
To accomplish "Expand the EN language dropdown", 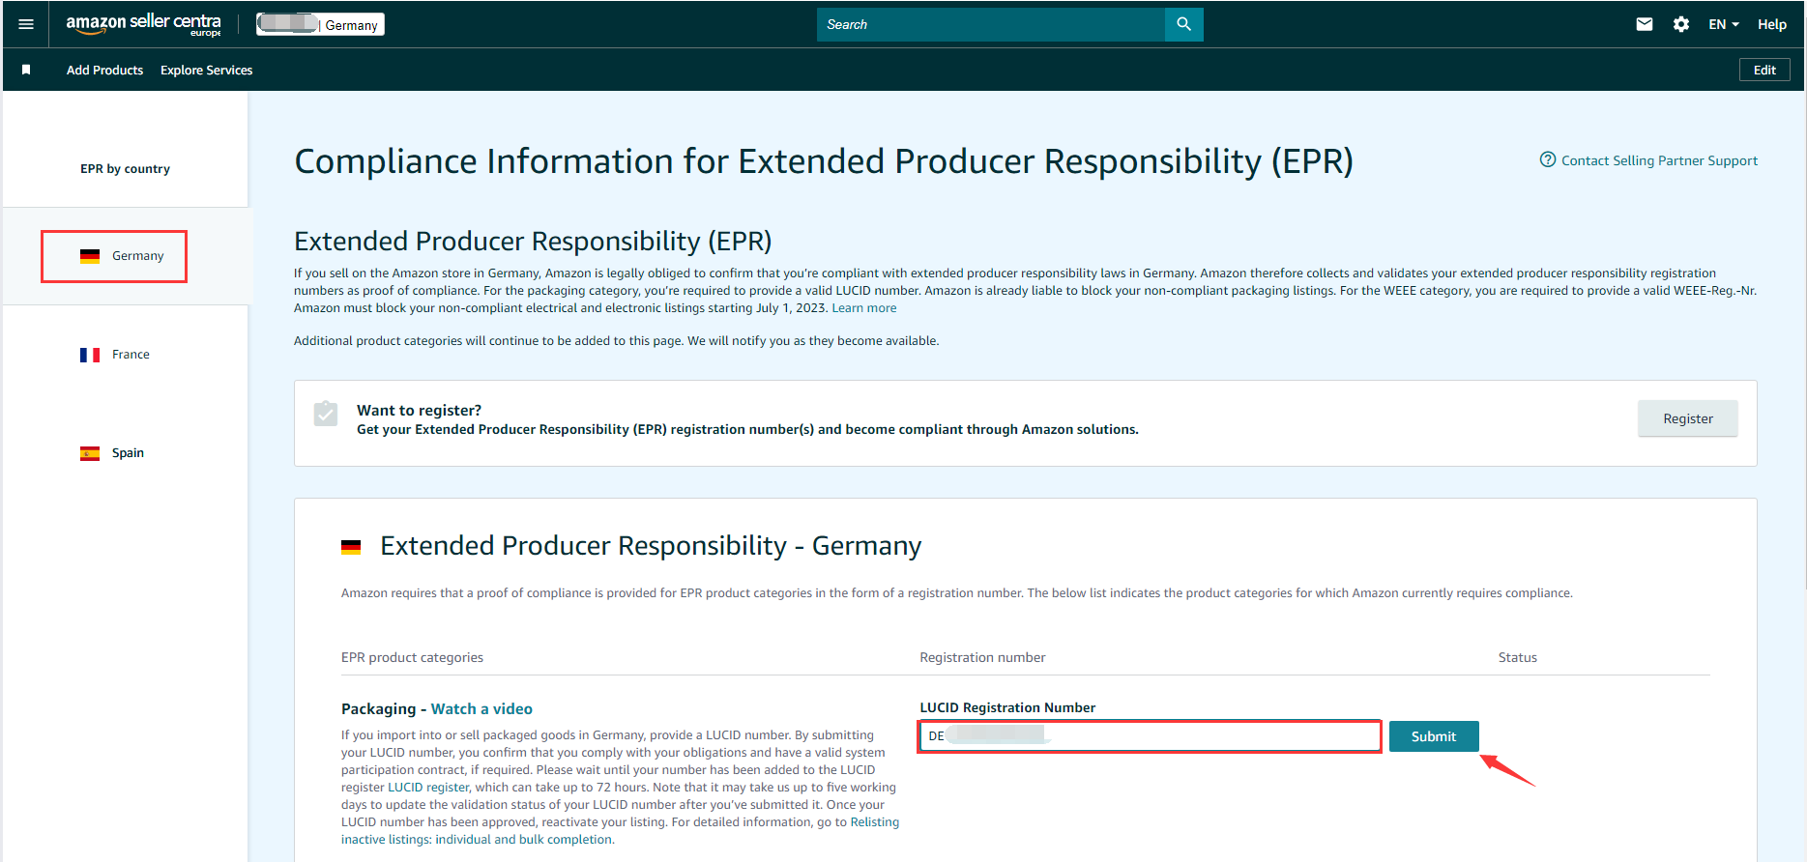I will click(x=1724, y=24).
